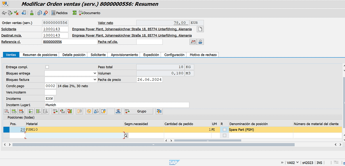Click the magnifier header-detail icon near Fecha ref.clie.
Screen dimensions: 345x166
(193, 42)
